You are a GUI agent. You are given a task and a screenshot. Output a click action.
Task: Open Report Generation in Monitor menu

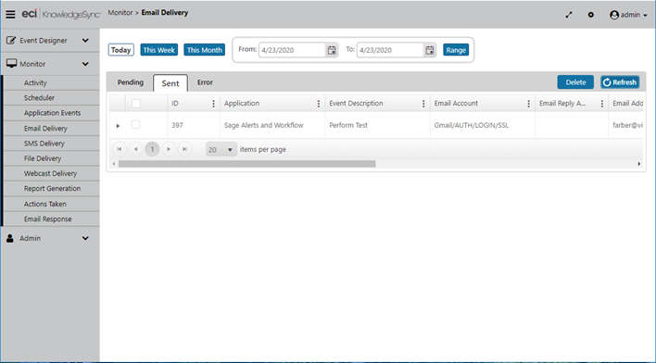click(x=52, y=189)
